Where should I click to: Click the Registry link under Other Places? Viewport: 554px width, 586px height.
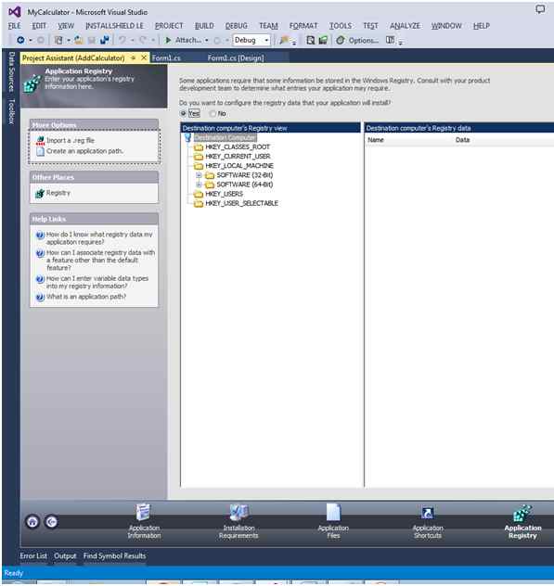(x=58, y=193)
